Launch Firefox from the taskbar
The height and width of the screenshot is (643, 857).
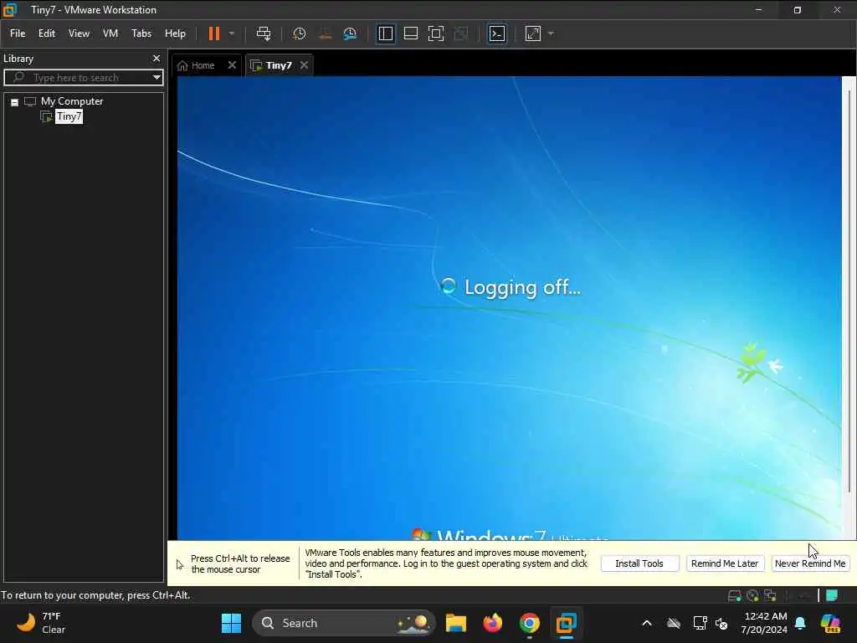pyautogui.click(x=492, y=623)
